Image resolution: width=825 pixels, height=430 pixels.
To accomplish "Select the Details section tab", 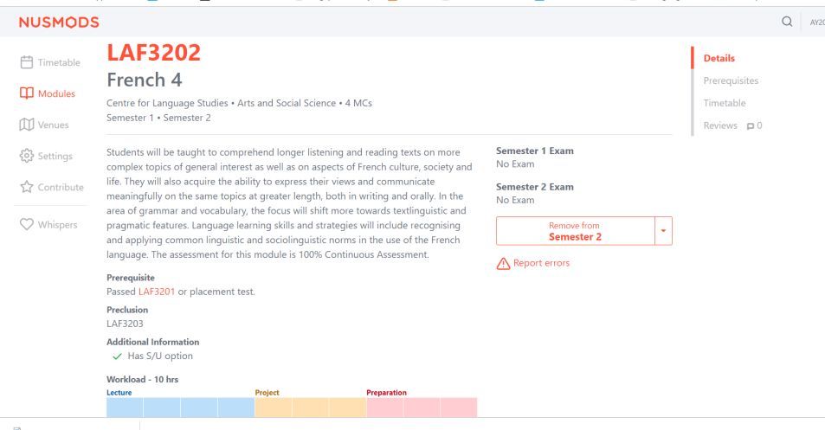I will coord(719,58).
